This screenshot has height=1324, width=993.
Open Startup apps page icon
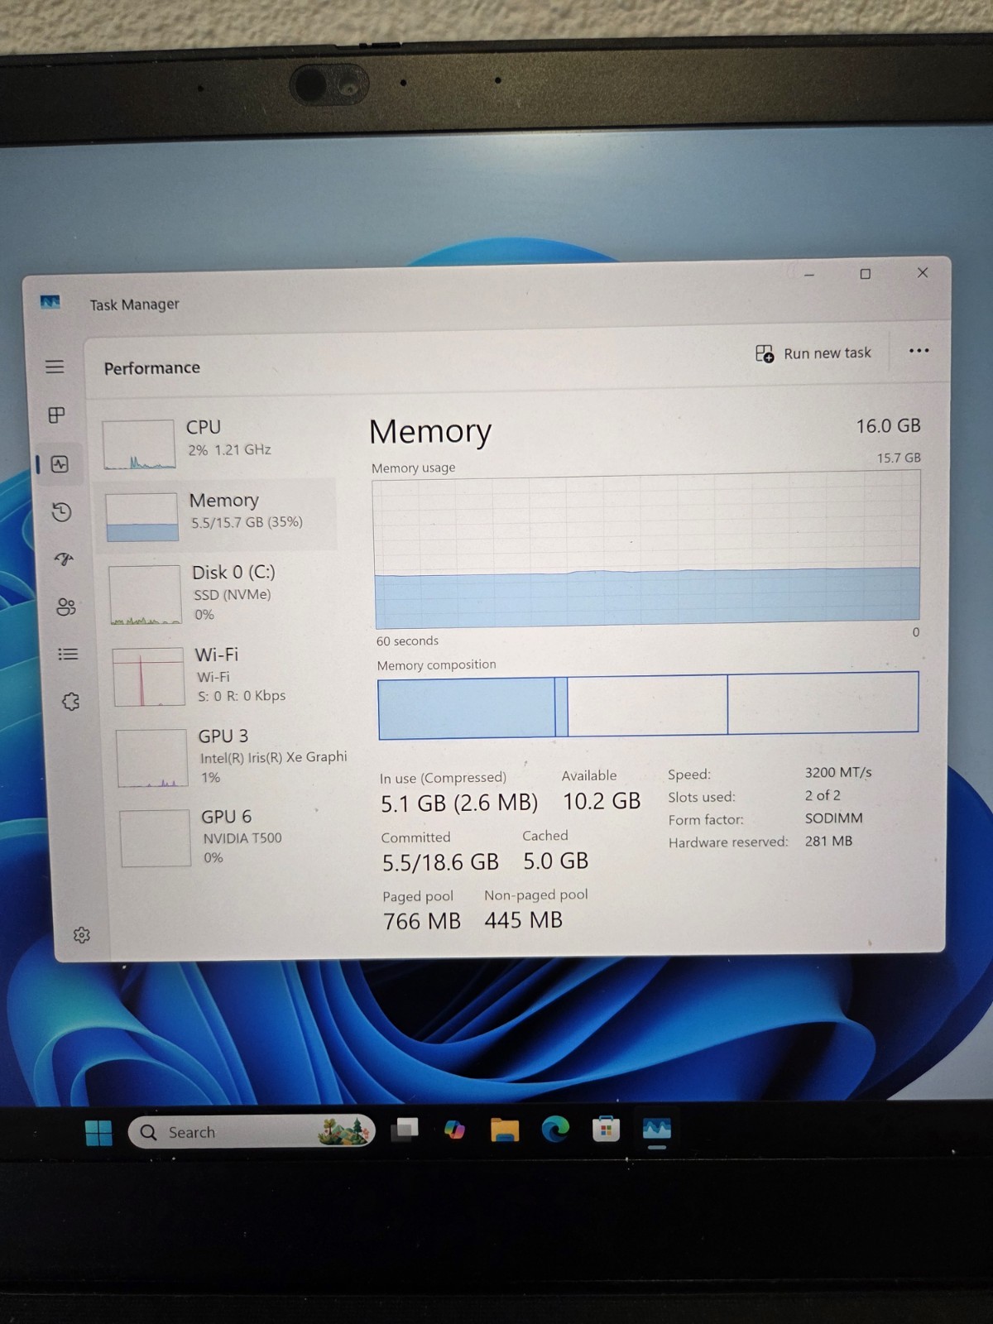click(x=64, y=559)
